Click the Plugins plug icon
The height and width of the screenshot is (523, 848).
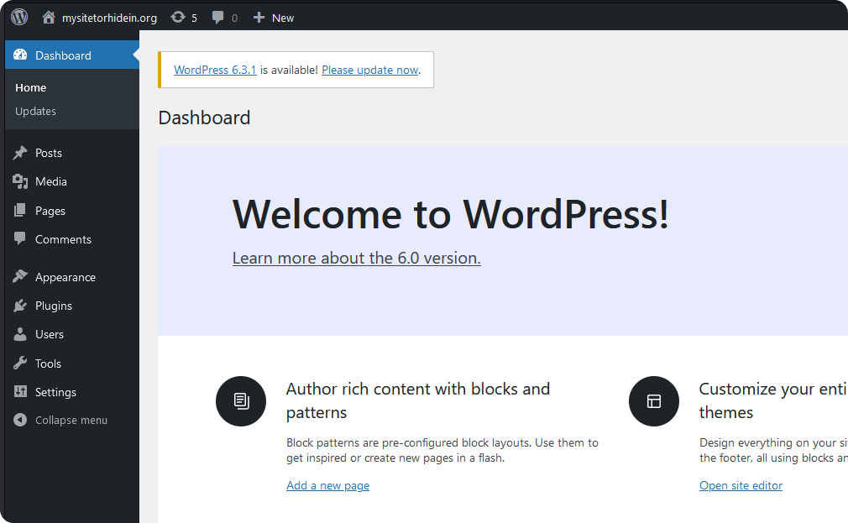(20, 306)
